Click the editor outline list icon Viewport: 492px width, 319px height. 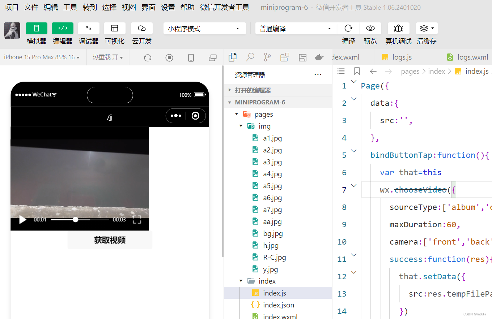341,71
